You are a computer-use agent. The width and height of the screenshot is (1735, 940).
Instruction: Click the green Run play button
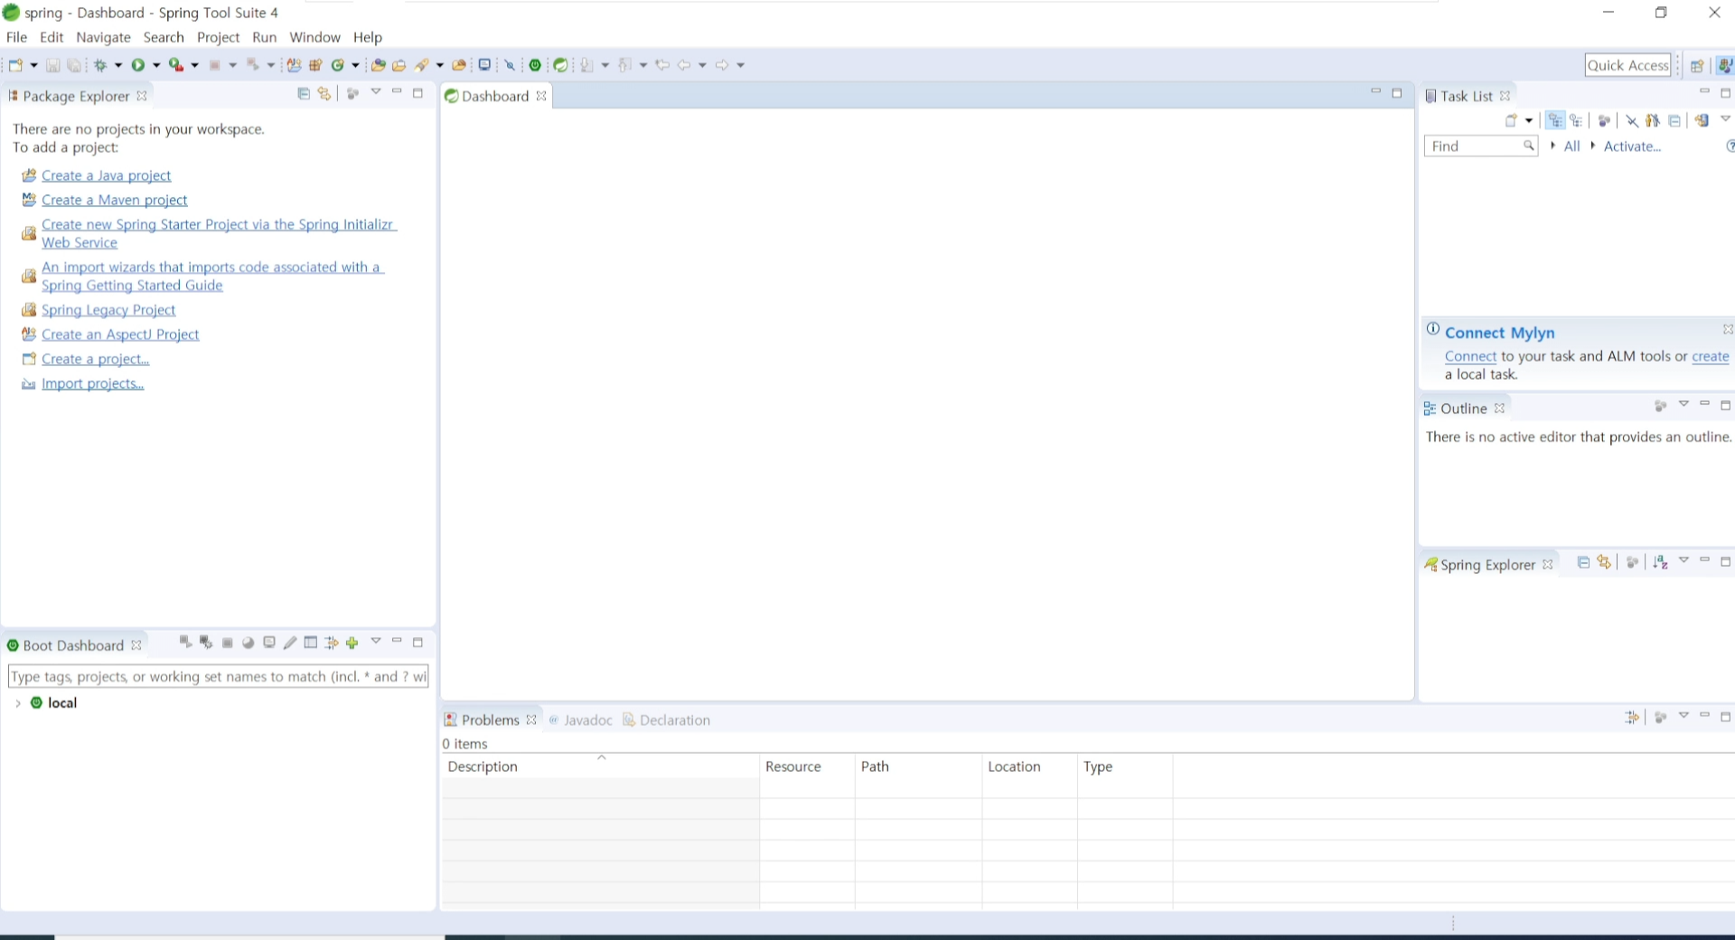click(x=138, y=65)
